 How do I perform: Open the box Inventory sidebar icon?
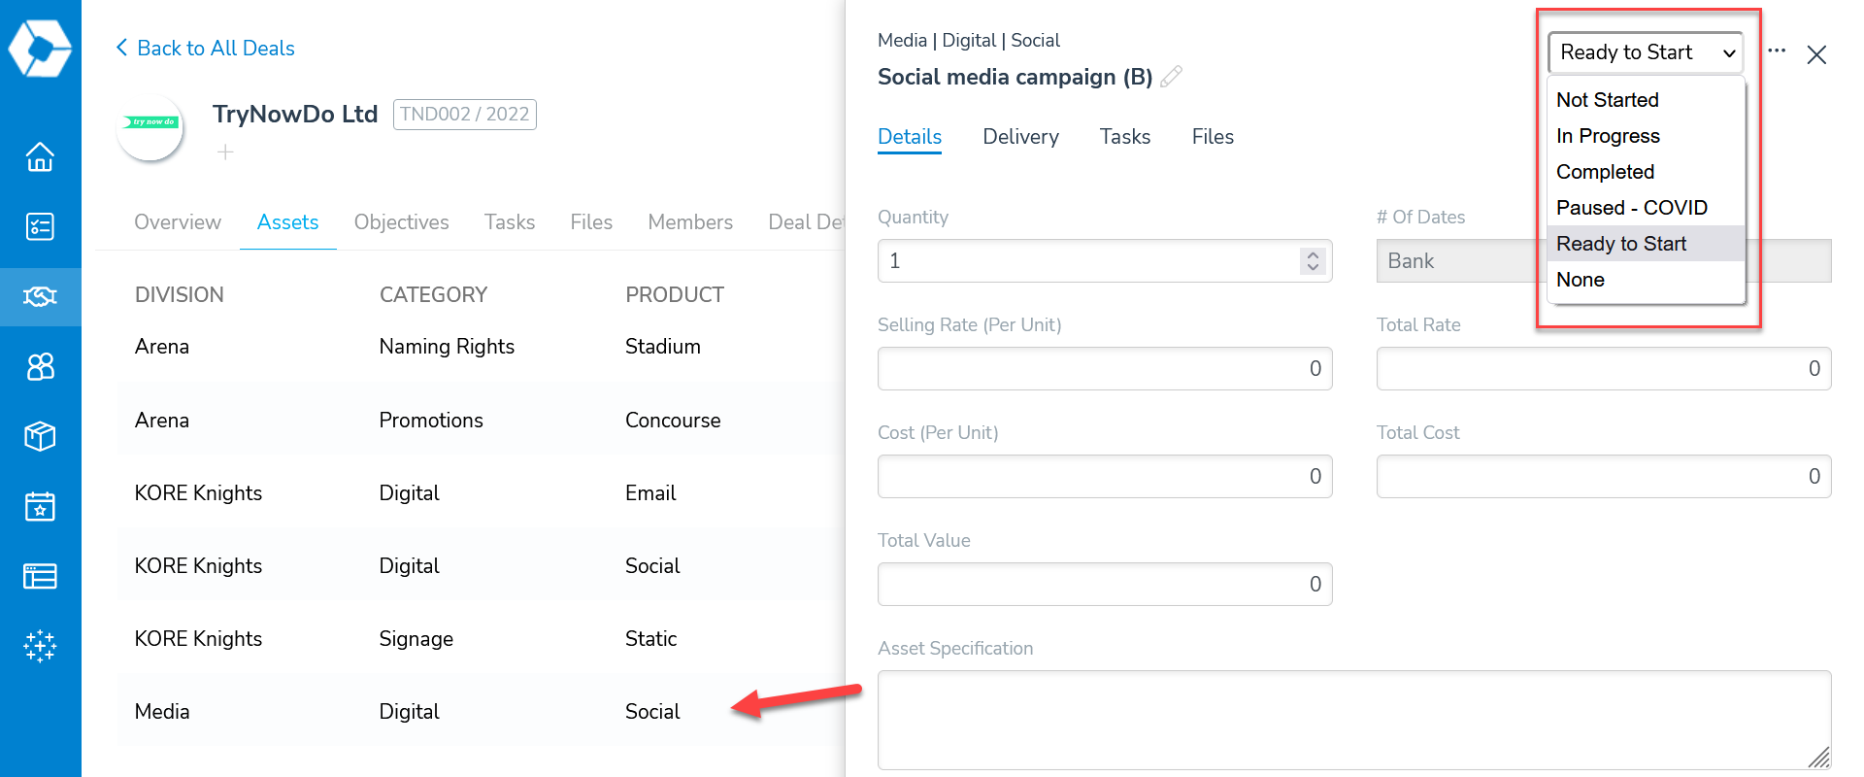[40, 436]
